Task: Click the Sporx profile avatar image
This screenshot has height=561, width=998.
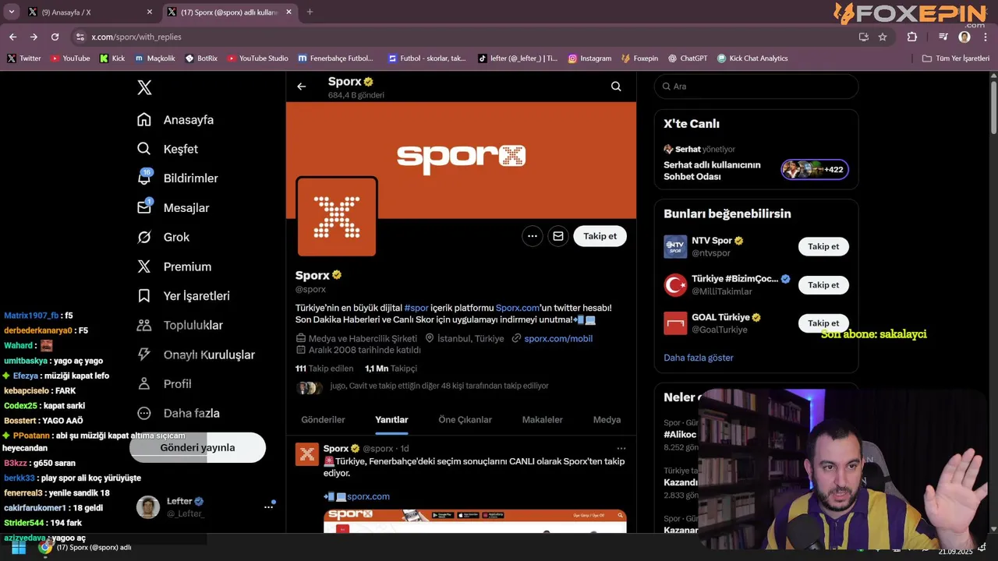Action: point(337,217)
